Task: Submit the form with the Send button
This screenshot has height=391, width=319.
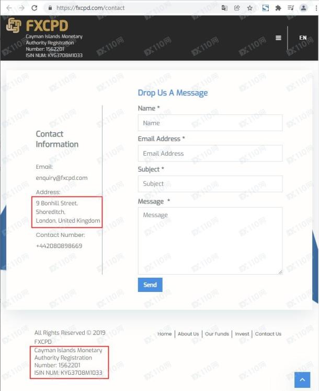Action: [150, 285]
